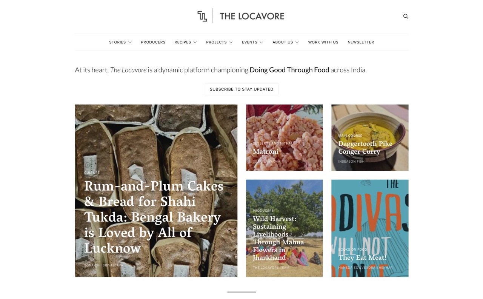483x299 pixels.
Task: Open the Producers menu item
Action: click(153, 42)
